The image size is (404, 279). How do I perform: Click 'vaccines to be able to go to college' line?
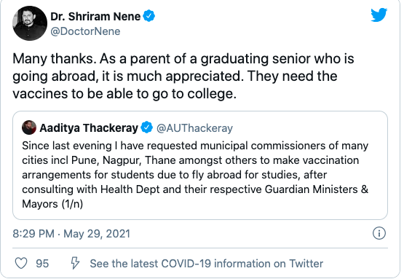[124, 93]
